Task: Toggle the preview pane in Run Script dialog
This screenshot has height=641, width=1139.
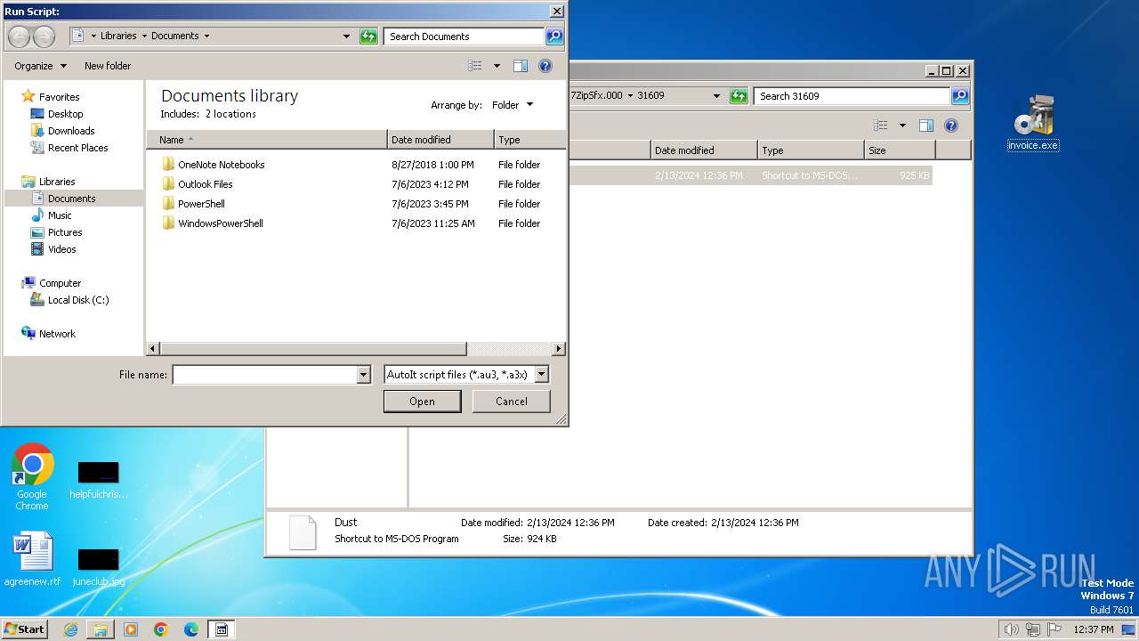Action: [521, 66]
